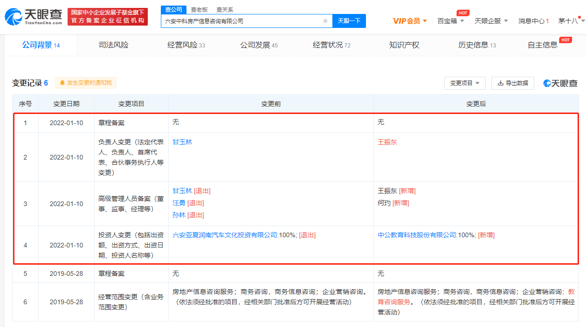Image resolution: width=586 pixels, height=327 pixels.
Task: Click the 变更日期 column header
Action: (66, 104)
